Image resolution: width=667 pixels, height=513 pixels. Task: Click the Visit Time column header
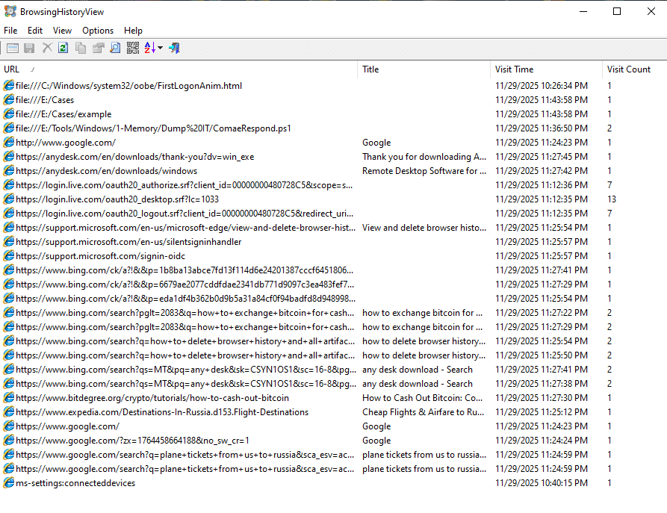click(515, 69)
